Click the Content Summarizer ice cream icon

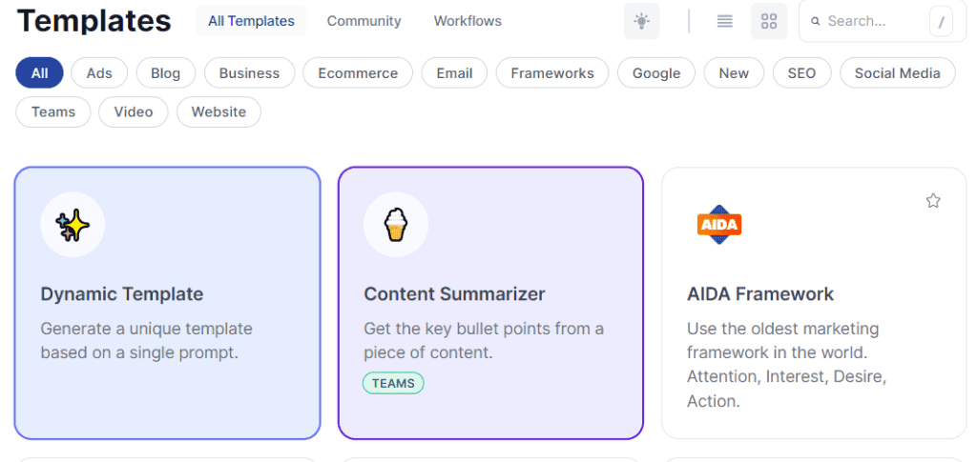pyautogui.click(x=396, y=226)
